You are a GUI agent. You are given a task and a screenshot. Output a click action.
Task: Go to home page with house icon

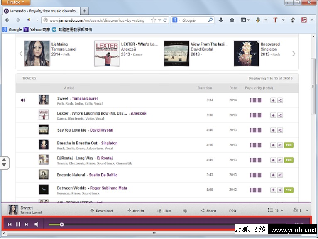click(232, 20)
